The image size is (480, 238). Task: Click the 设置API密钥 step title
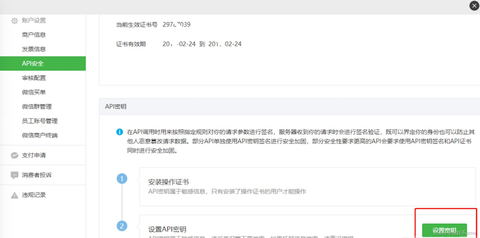tap(167, 229)
